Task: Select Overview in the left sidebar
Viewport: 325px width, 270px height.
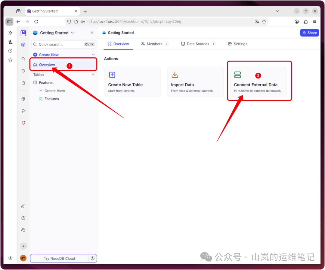Action: 63,65
